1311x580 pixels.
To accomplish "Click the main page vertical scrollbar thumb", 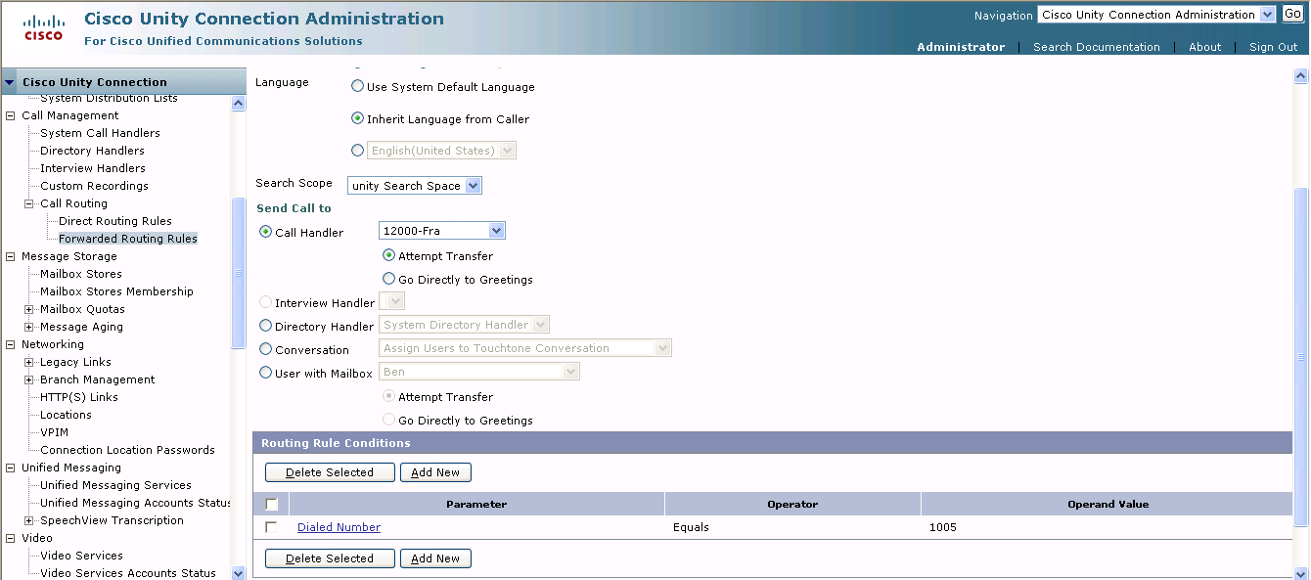I will (1301, 357).
